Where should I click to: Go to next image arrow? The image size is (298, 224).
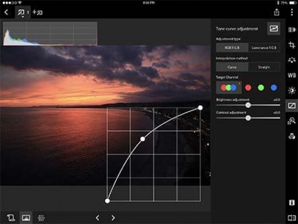[x=113, y=217]
